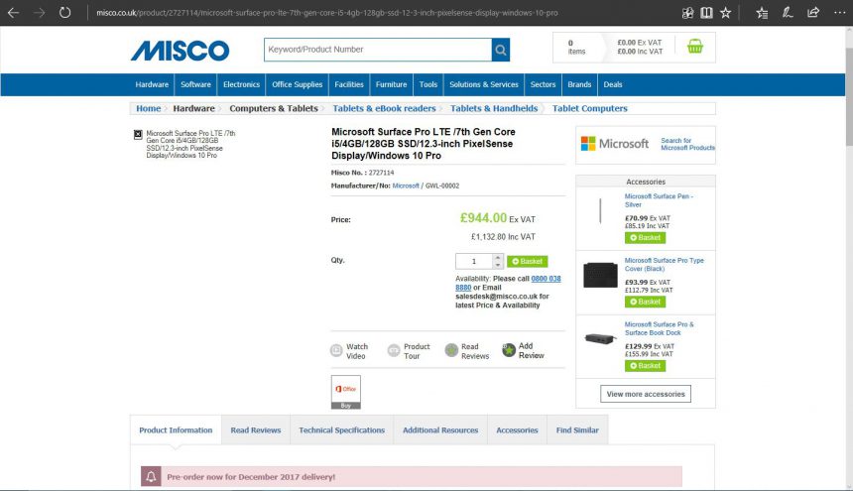Click the Microsoft manufacturer link
The image size is (853, 491).
(406, 185)
